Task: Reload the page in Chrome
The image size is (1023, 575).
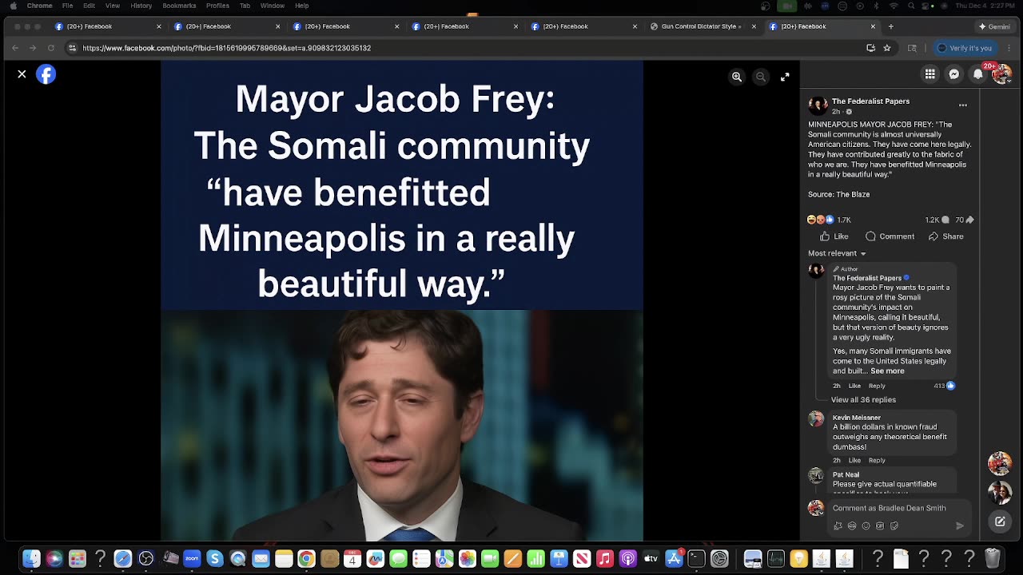Action: (51, 48)
